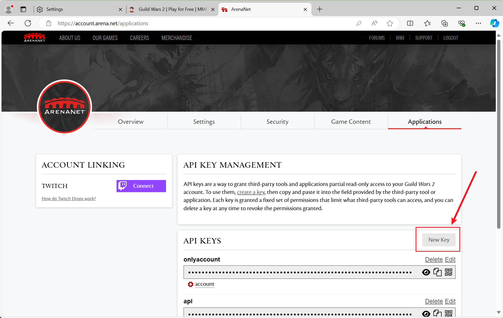Screen dimensions: 503x318
Task: Open How do Twitch Drops work link
Action: click(69, 199)
